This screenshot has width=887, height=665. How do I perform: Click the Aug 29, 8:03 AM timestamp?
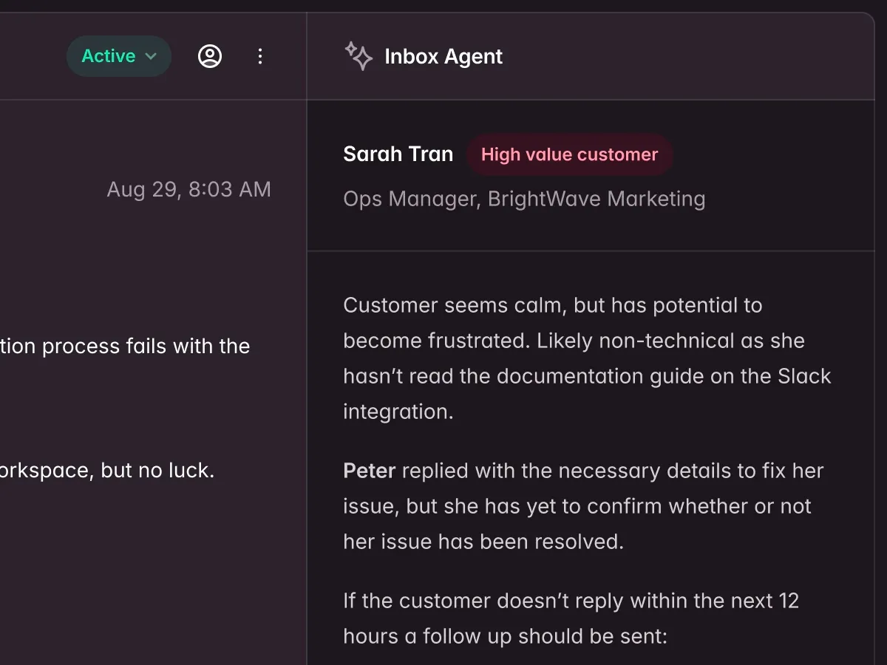click(188, 189)
